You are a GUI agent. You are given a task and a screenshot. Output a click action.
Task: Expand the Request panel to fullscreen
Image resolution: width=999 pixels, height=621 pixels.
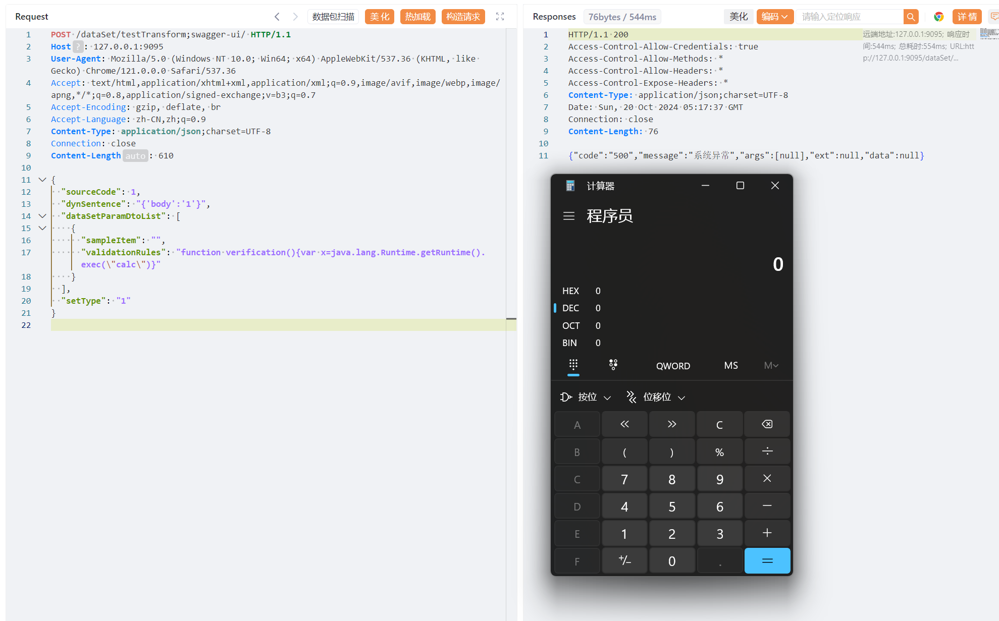tap(500, 17)
